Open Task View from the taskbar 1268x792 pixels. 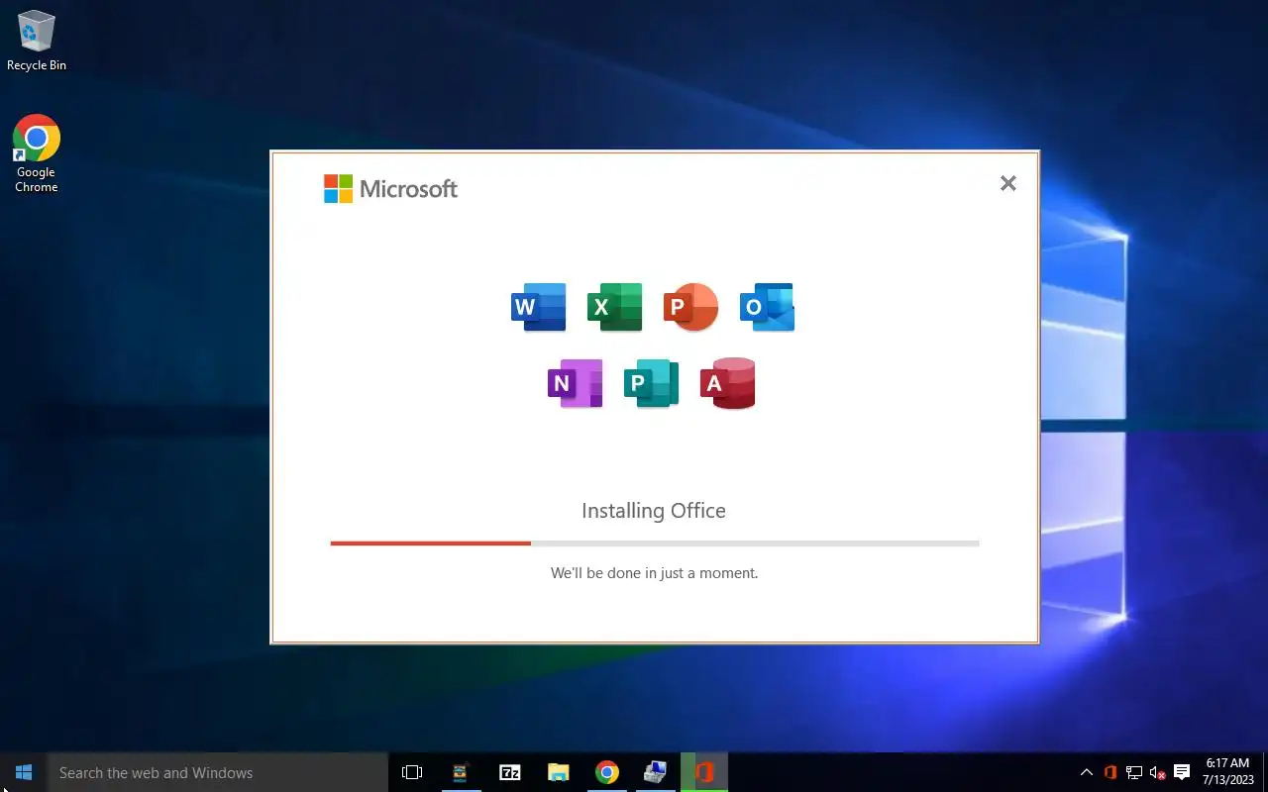coord(412,772)
